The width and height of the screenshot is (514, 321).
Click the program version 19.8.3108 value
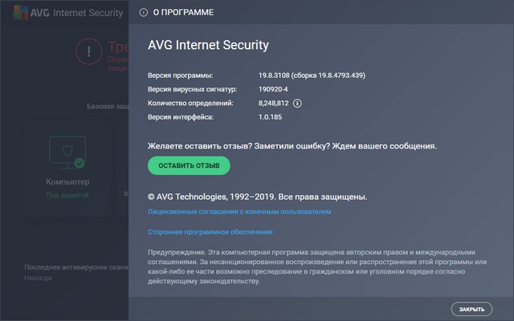(308, 75)
